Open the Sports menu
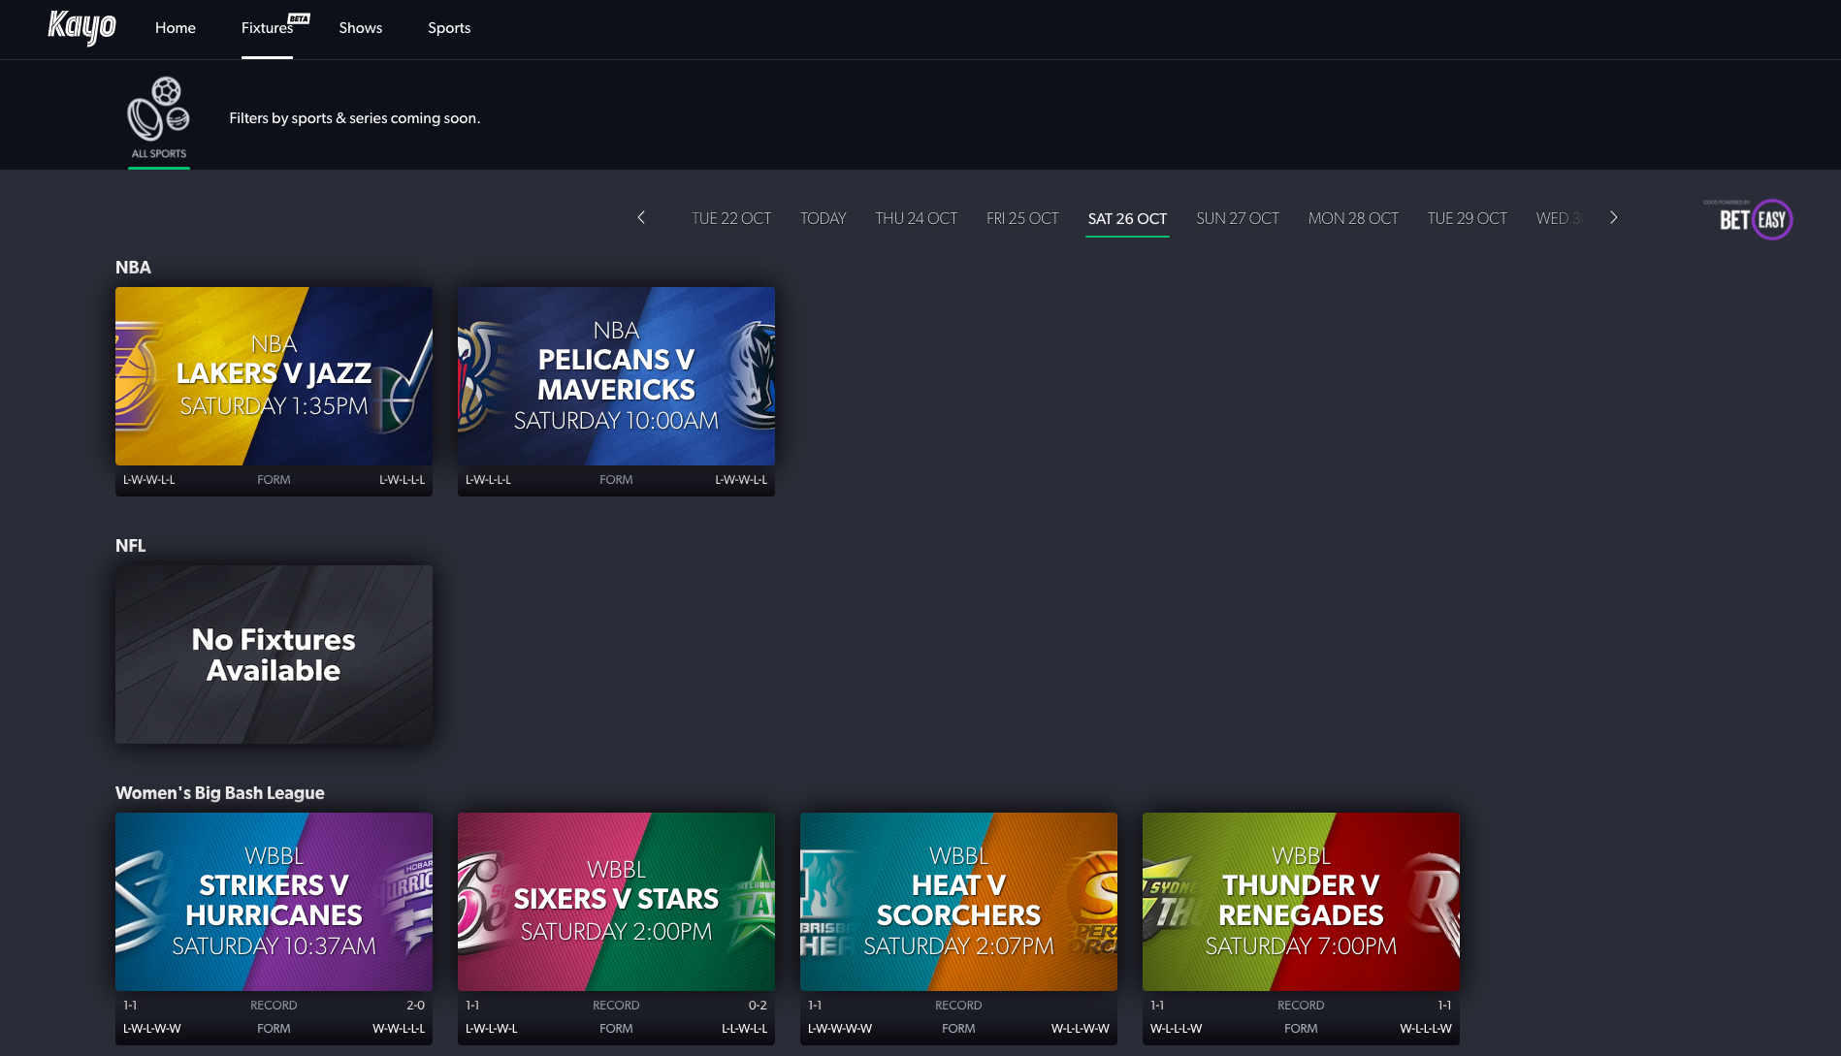 (x=449, y=28)
